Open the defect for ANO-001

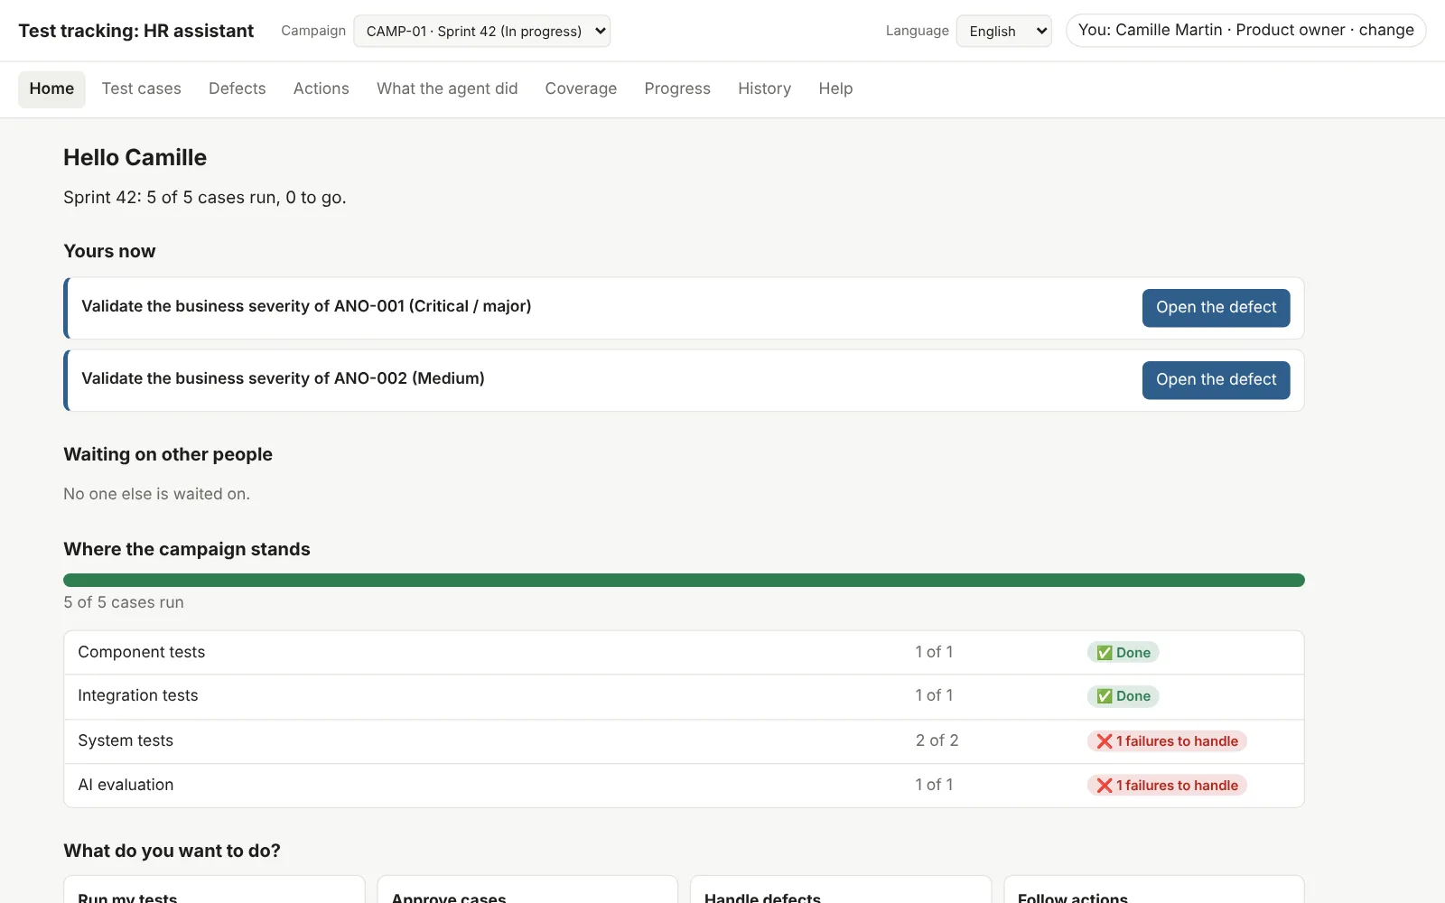(x=1216, y=308)
